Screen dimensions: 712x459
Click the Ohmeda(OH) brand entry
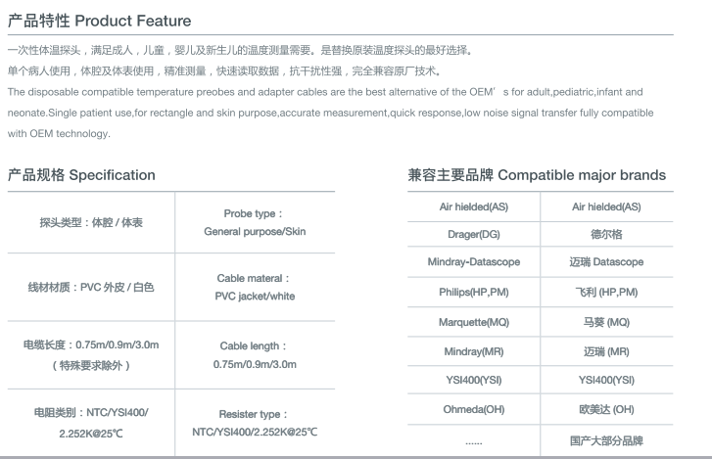473,409
